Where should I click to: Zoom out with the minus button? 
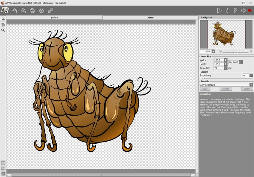click(x=220, y=51)
